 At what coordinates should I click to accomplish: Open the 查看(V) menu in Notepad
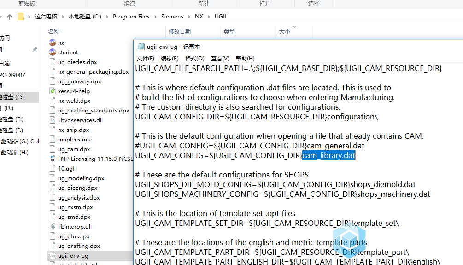pyautogui.click(x=220, y=58)
